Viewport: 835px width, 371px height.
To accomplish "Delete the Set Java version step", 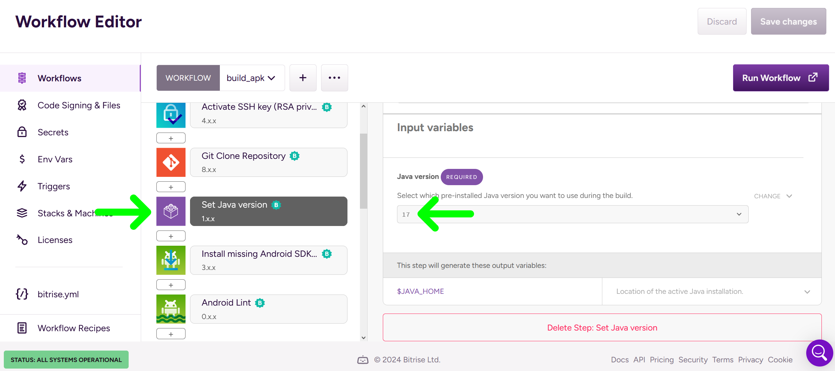I will click(602, 328).
